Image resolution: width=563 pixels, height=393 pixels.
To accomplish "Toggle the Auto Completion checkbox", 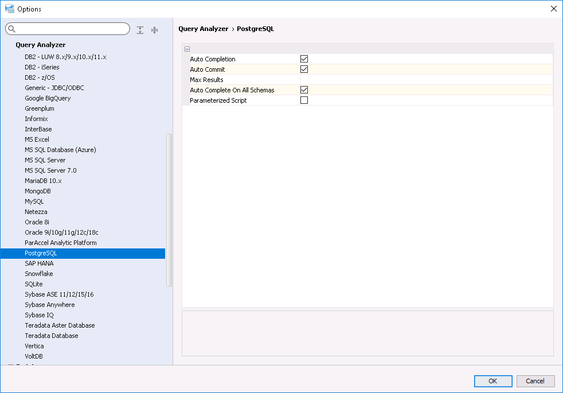I will click(304, 59).
